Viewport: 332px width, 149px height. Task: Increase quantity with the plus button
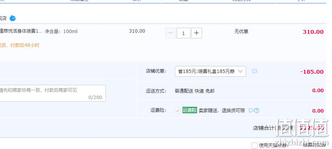(x=197, y=33)
